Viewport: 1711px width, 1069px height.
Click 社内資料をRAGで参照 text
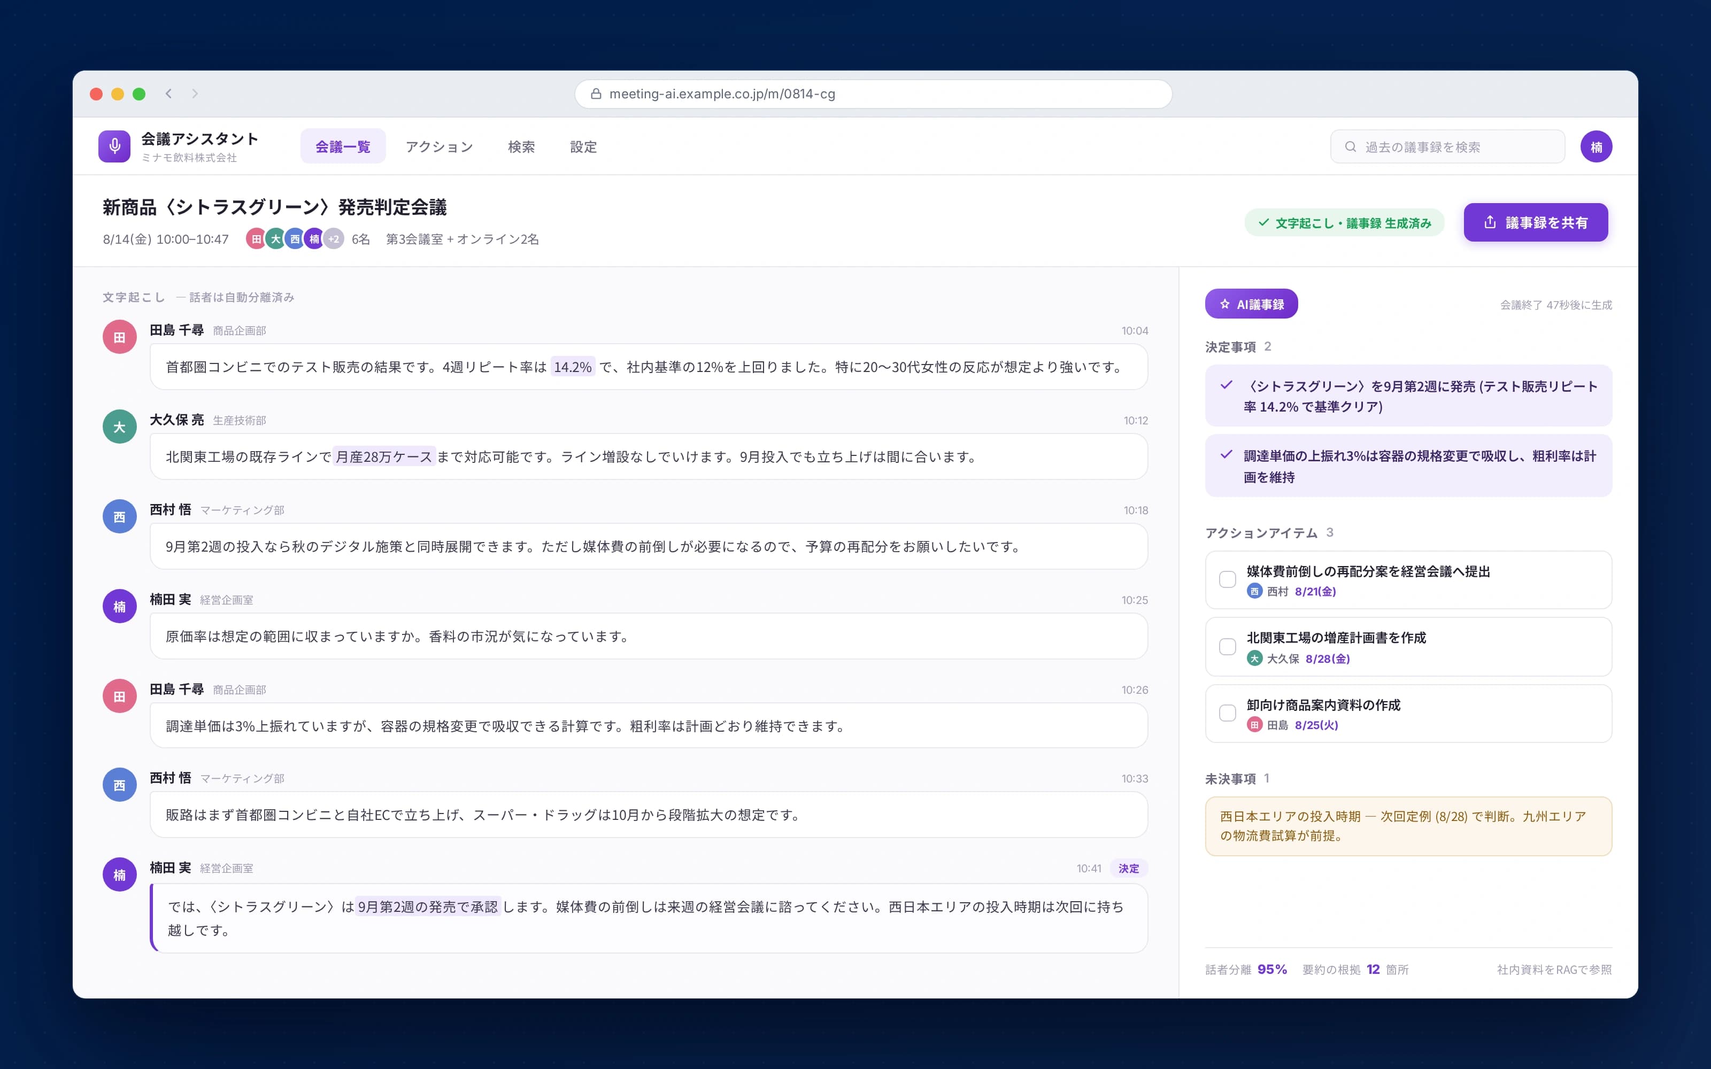[x=1554, y=969]
